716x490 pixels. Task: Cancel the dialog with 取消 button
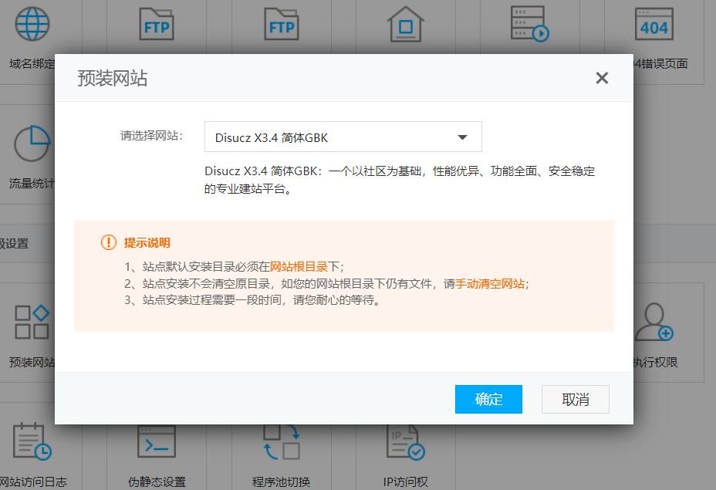coord(576,399)
